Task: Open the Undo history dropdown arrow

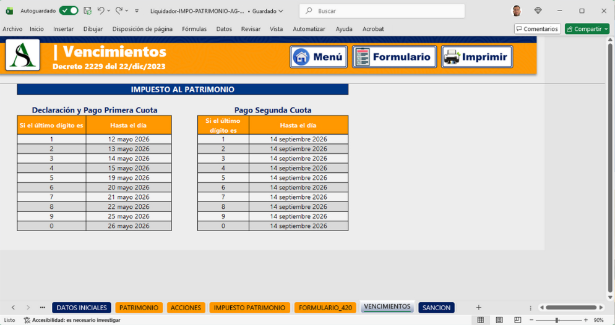Action: click(109, 11)
